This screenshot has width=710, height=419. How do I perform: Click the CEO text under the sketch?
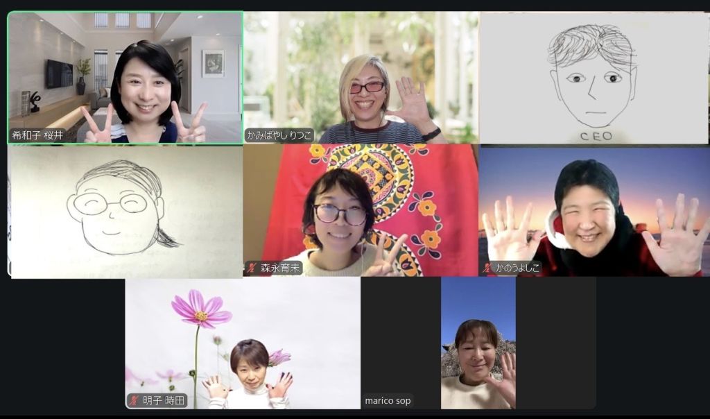tap(596, 136)
